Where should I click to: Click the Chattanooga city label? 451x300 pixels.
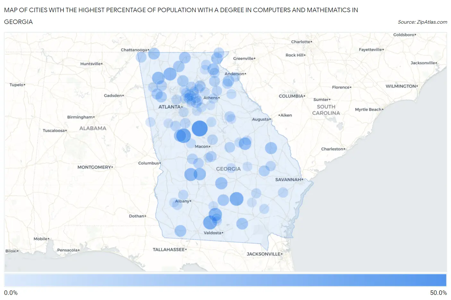coord(134,50)
